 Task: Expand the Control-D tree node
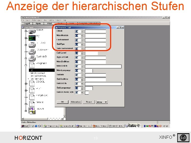pos(26,59)
